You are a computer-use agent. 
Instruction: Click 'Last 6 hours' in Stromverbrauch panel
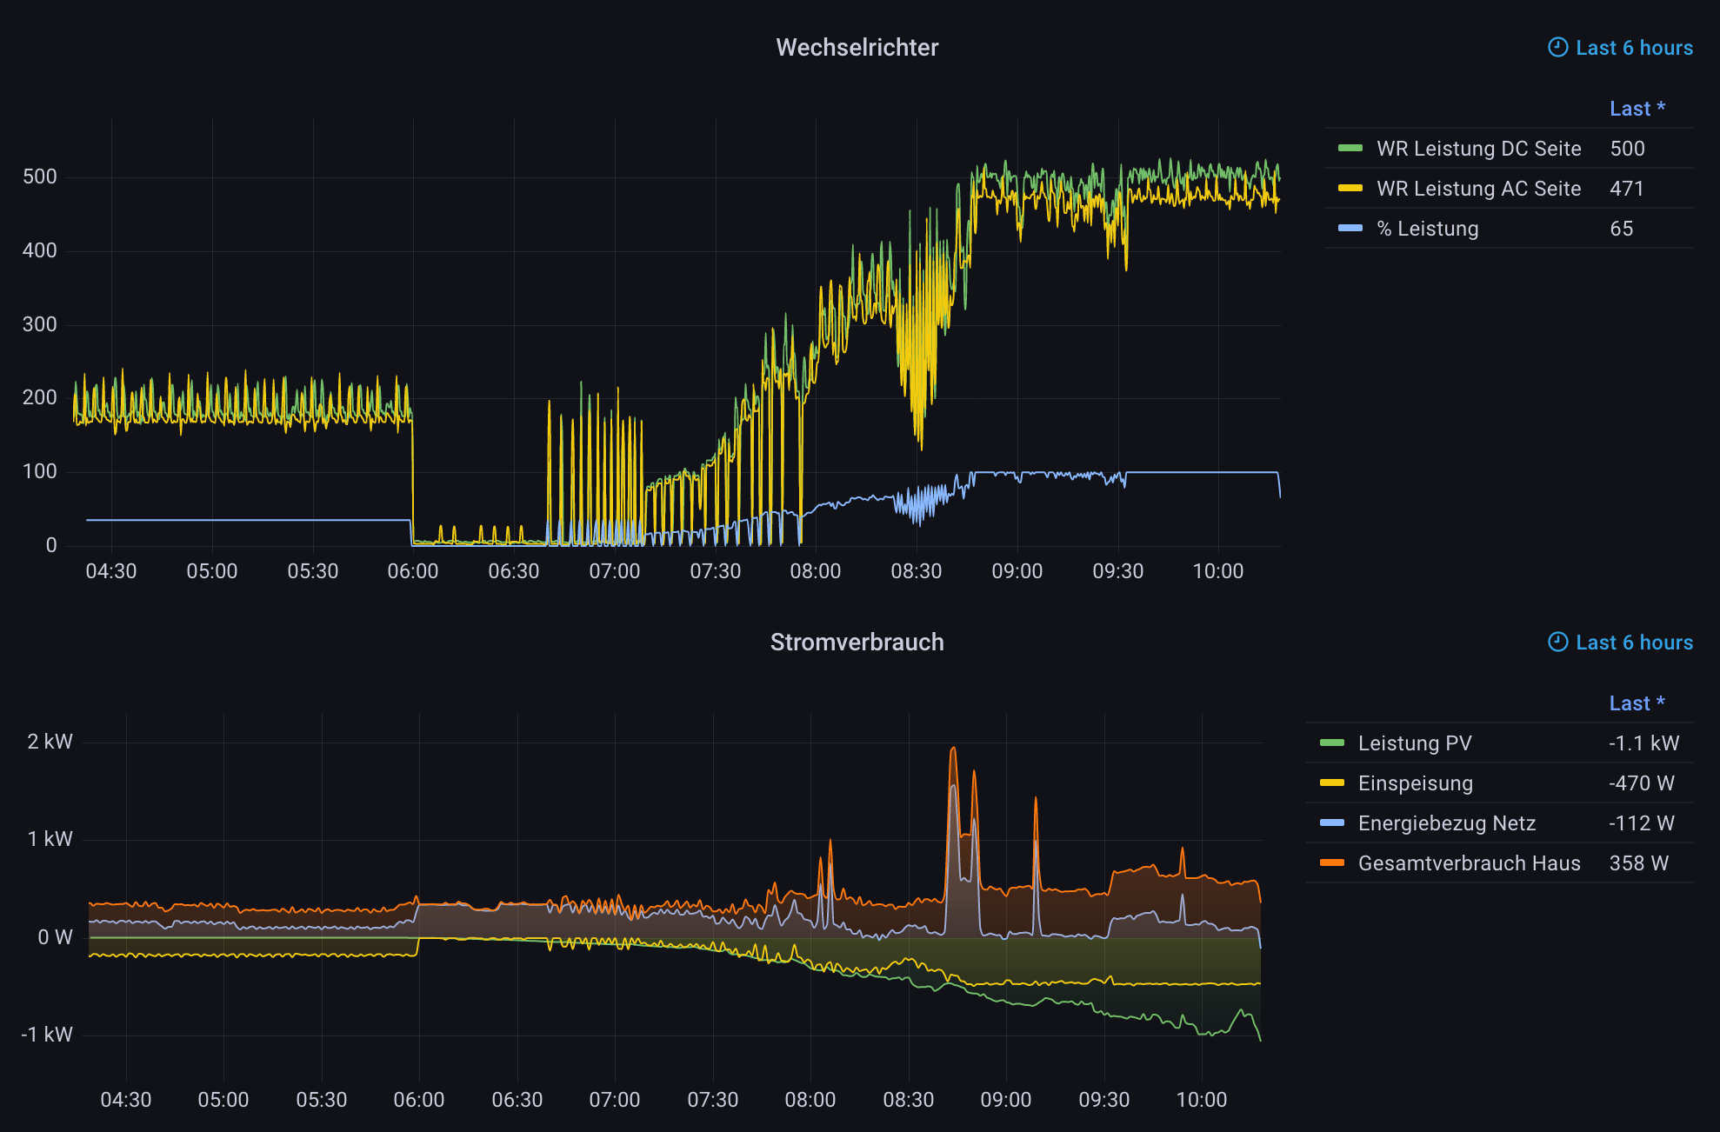(1634, 643)
